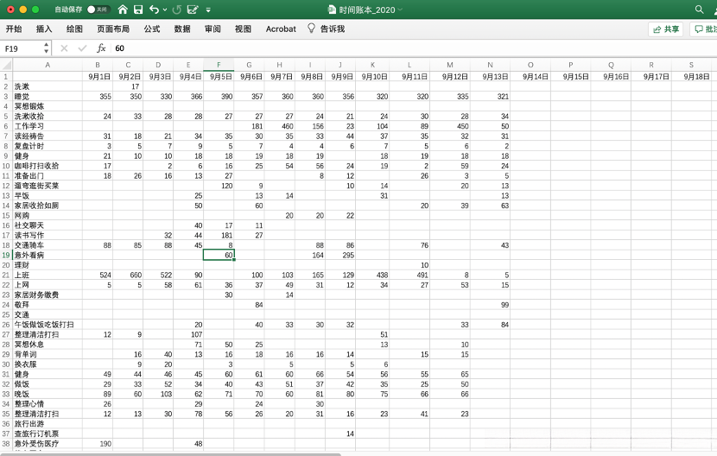
Task: Open the 绘图 ribbon tab
Action: pos(74,28)
